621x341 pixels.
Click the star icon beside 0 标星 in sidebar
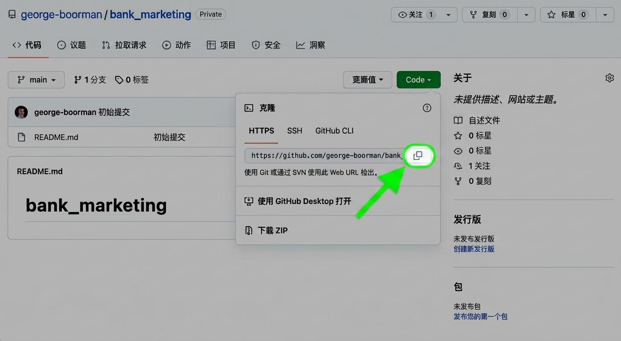tap(458, 135)
